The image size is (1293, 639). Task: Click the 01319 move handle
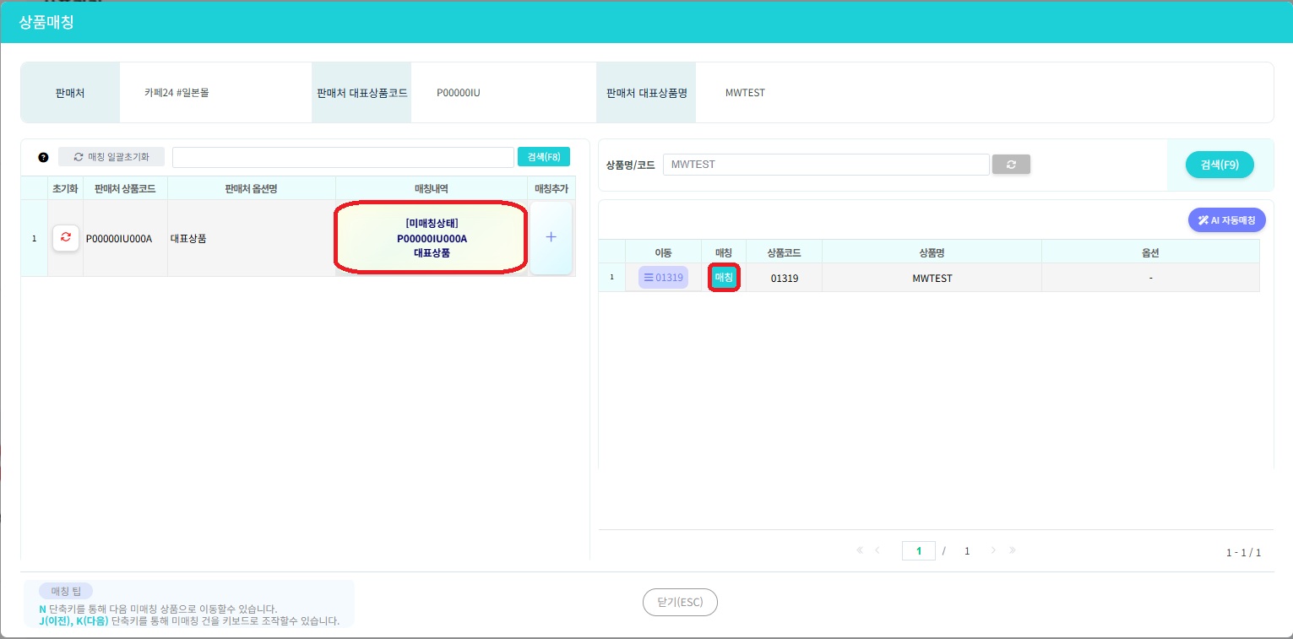[x=663, y=277]
